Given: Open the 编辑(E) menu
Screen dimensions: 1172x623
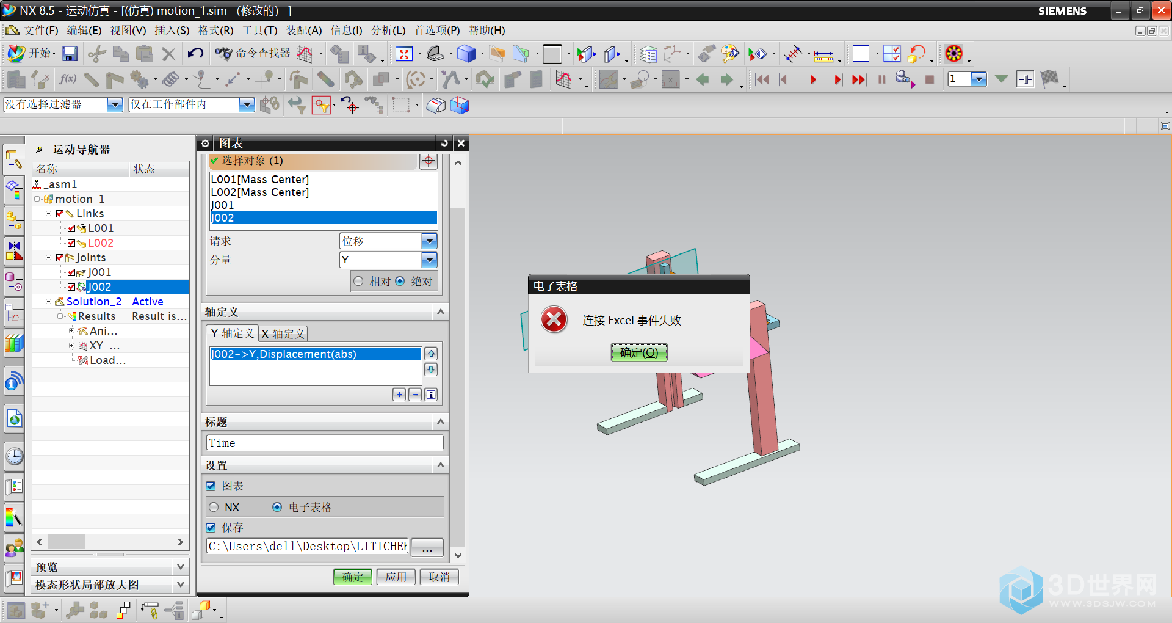Looking at the screenshot, I should click(x=84, y=31).
